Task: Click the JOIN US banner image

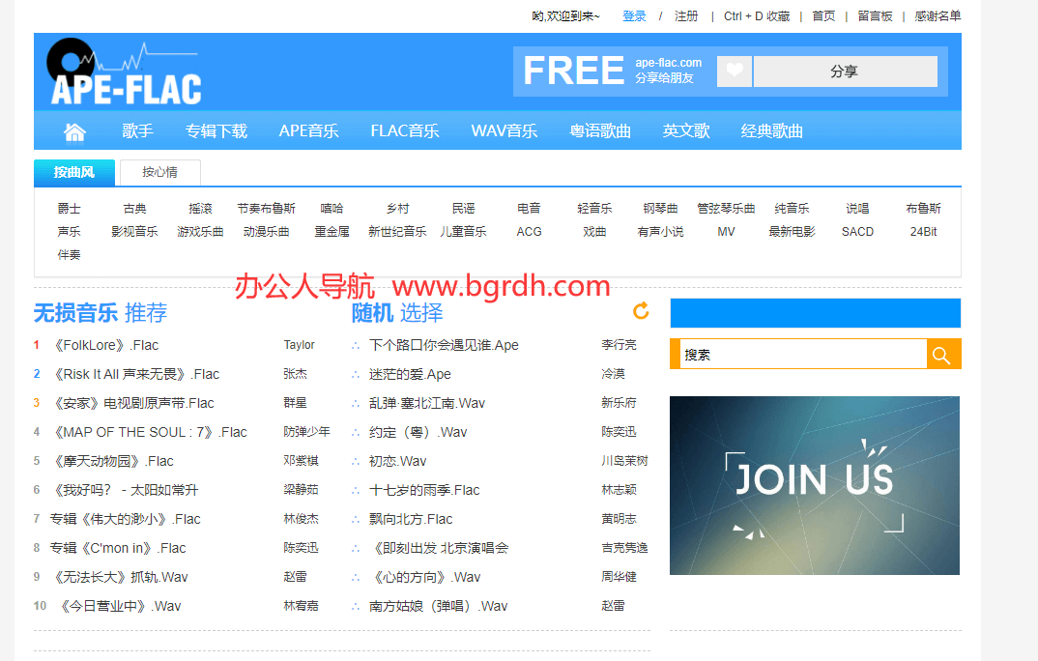Action: pyautogui.click(x=814, y=485)
